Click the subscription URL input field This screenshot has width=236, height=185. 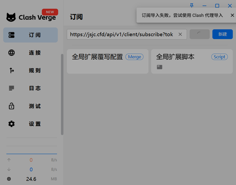127,34
